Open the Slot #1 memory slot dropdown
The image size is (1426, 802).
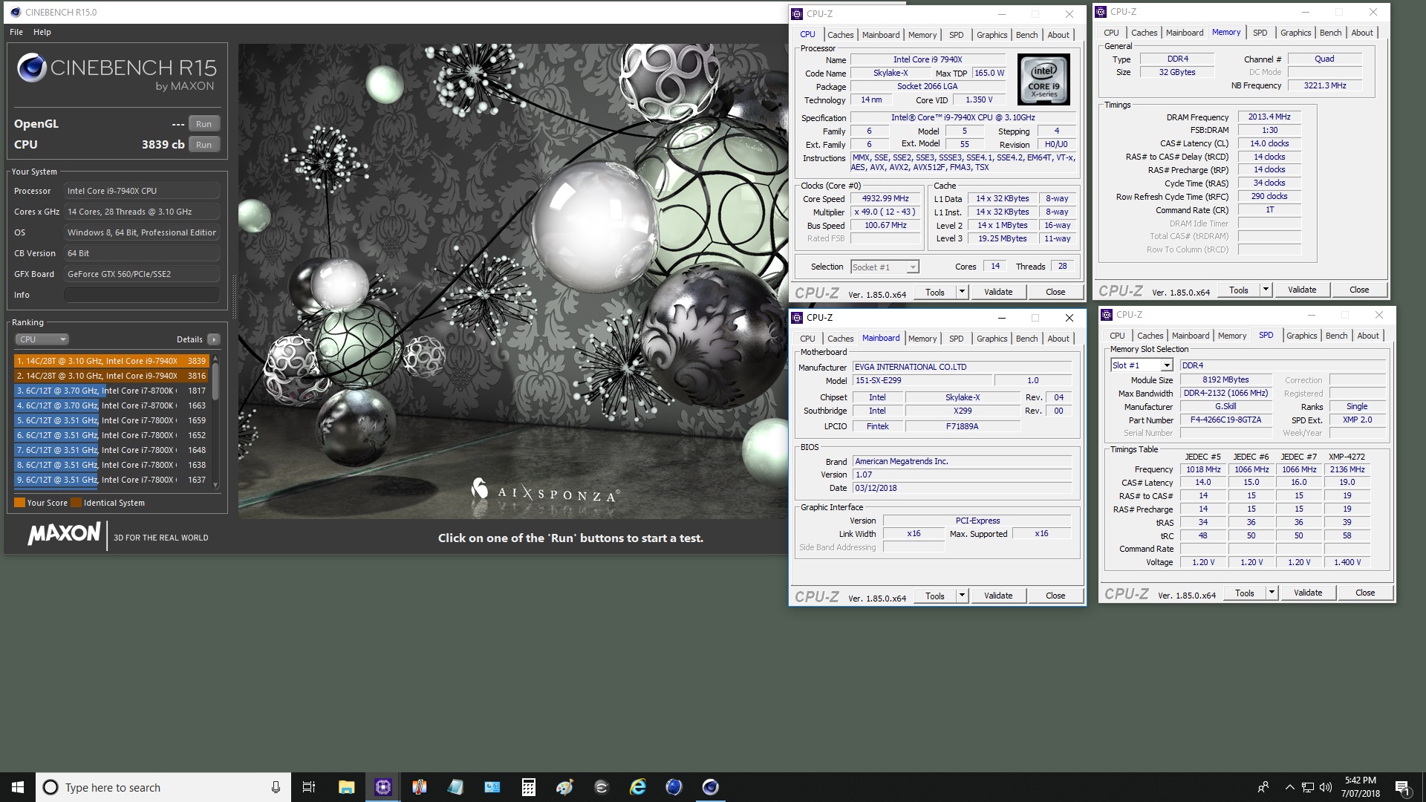(x=1142, y=365)
